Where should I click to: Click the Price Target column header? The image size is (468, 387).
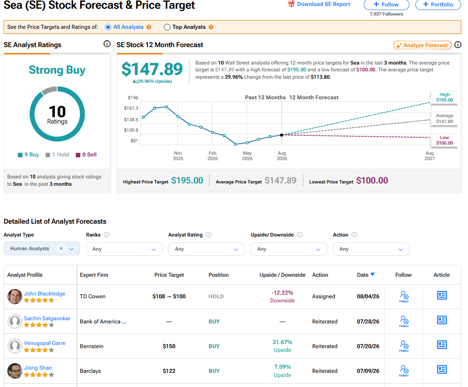(169, 275)
